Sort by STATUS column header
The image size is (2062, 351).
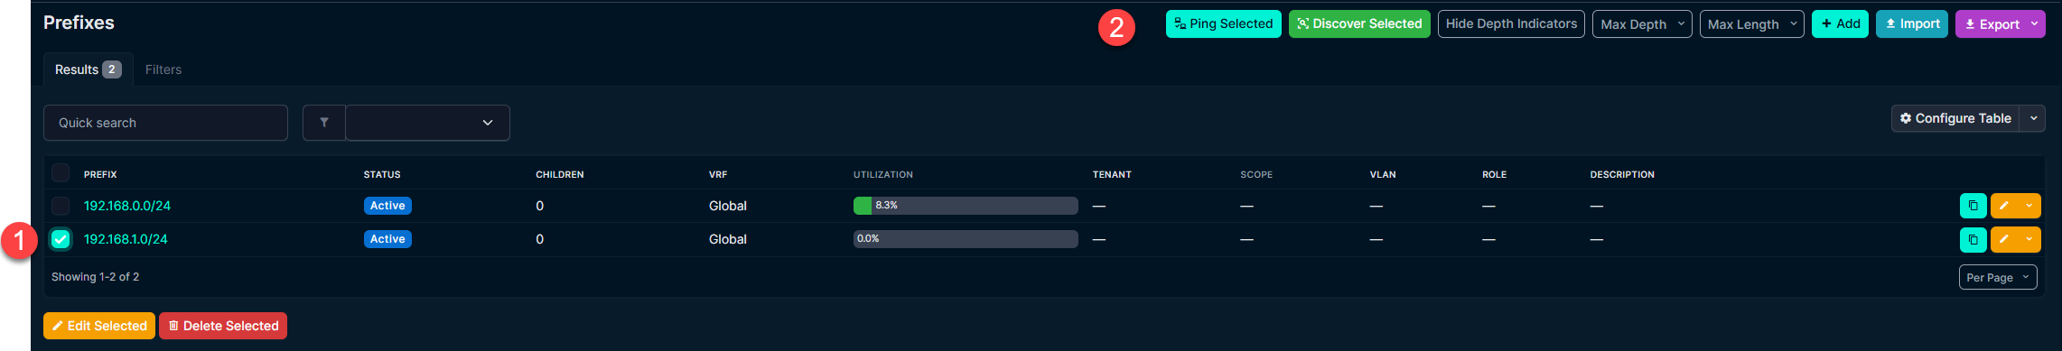point(382,174)
